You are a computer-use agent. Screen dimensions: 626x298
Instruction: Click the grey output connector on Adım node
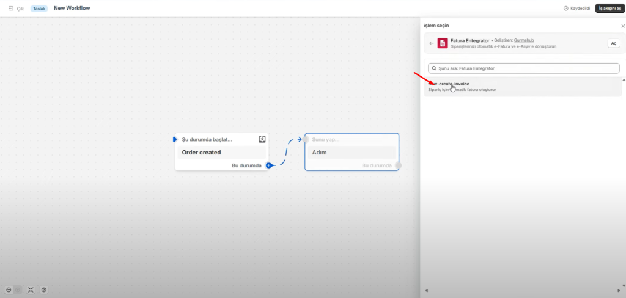[x=399, y=165]
